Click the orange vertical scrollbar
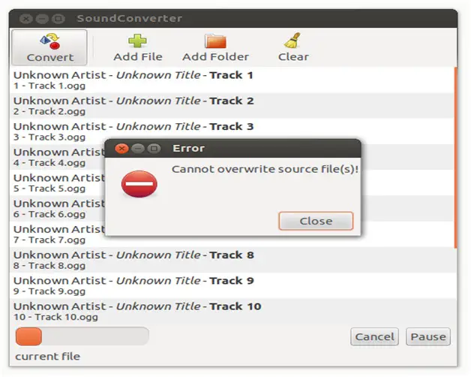The image size is (471, 377). click(x=456, y=158)
